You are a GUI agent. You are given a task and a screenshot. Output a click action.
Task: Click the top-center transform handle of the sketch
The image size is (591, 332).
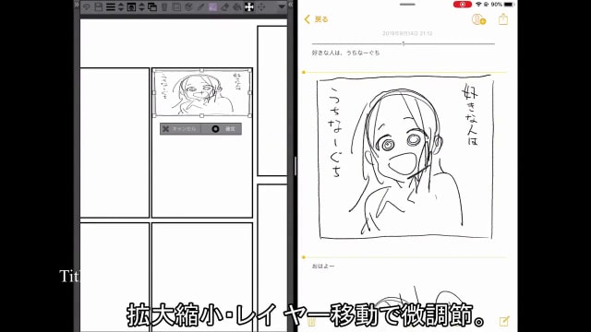pyautogui.click(x=201, y=70)
